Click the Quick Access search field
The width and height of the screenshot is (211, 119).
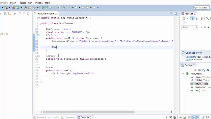point(201,8)
